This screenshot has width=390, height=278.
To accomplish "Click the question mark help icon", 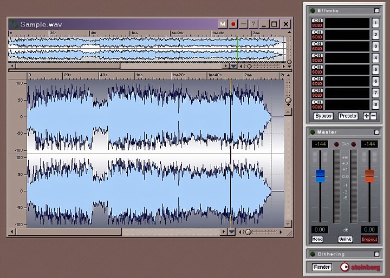I will click(253, 24).
